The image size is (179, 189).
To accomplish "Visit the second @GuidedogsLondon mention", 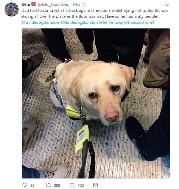I will [x=79, y=22].
